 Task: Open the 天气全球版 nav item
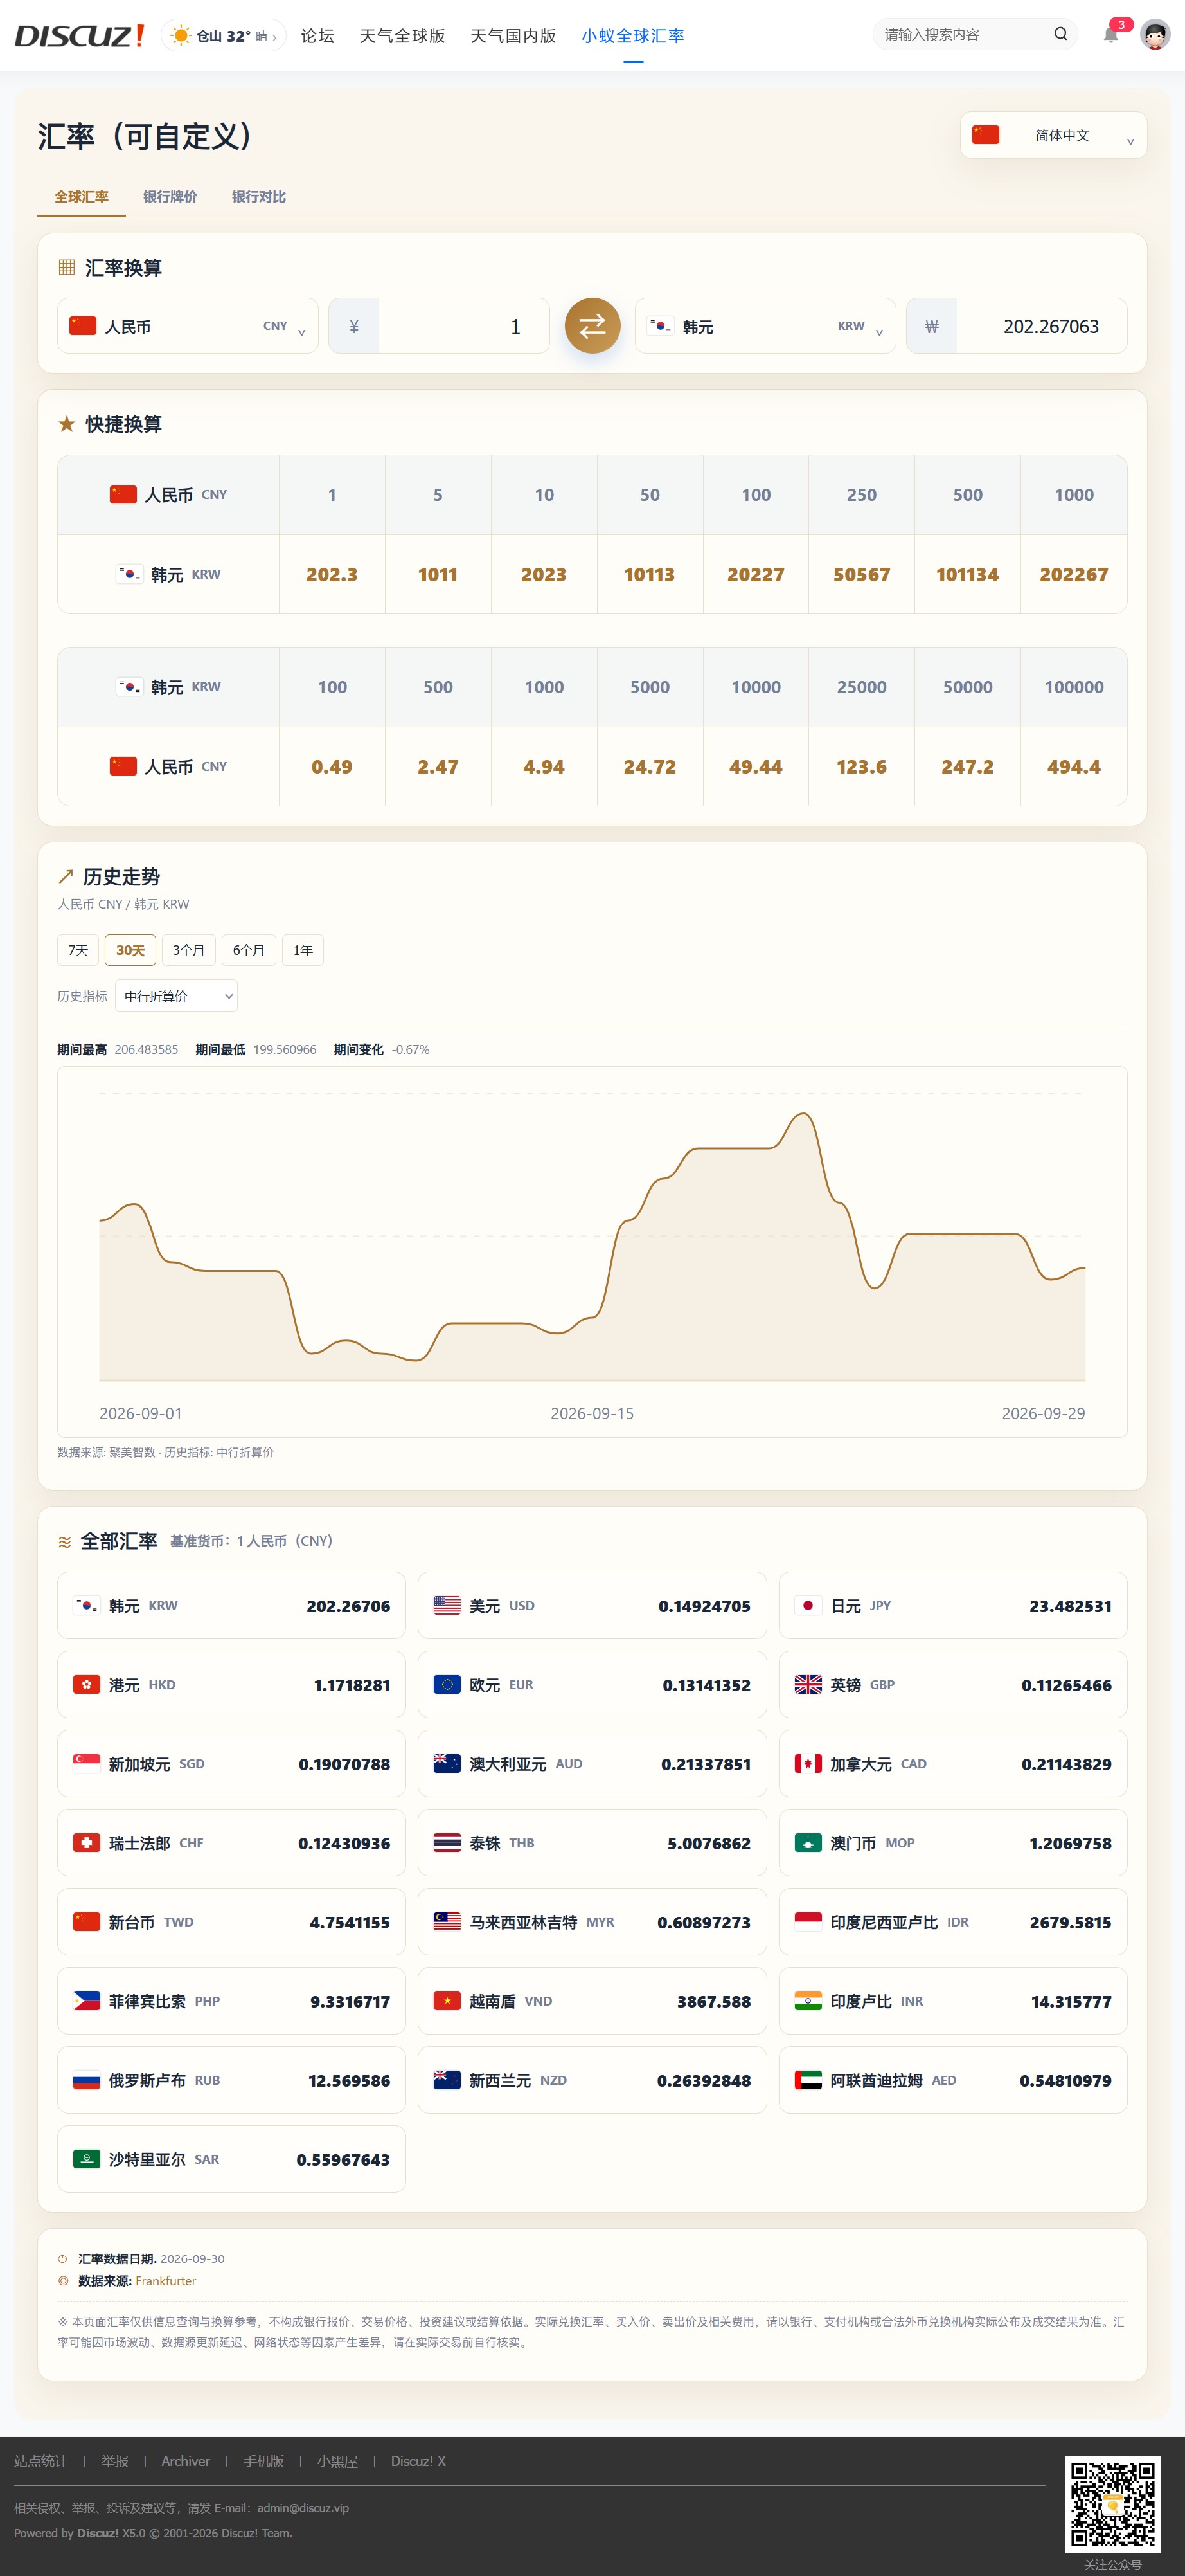pos(402,36)
